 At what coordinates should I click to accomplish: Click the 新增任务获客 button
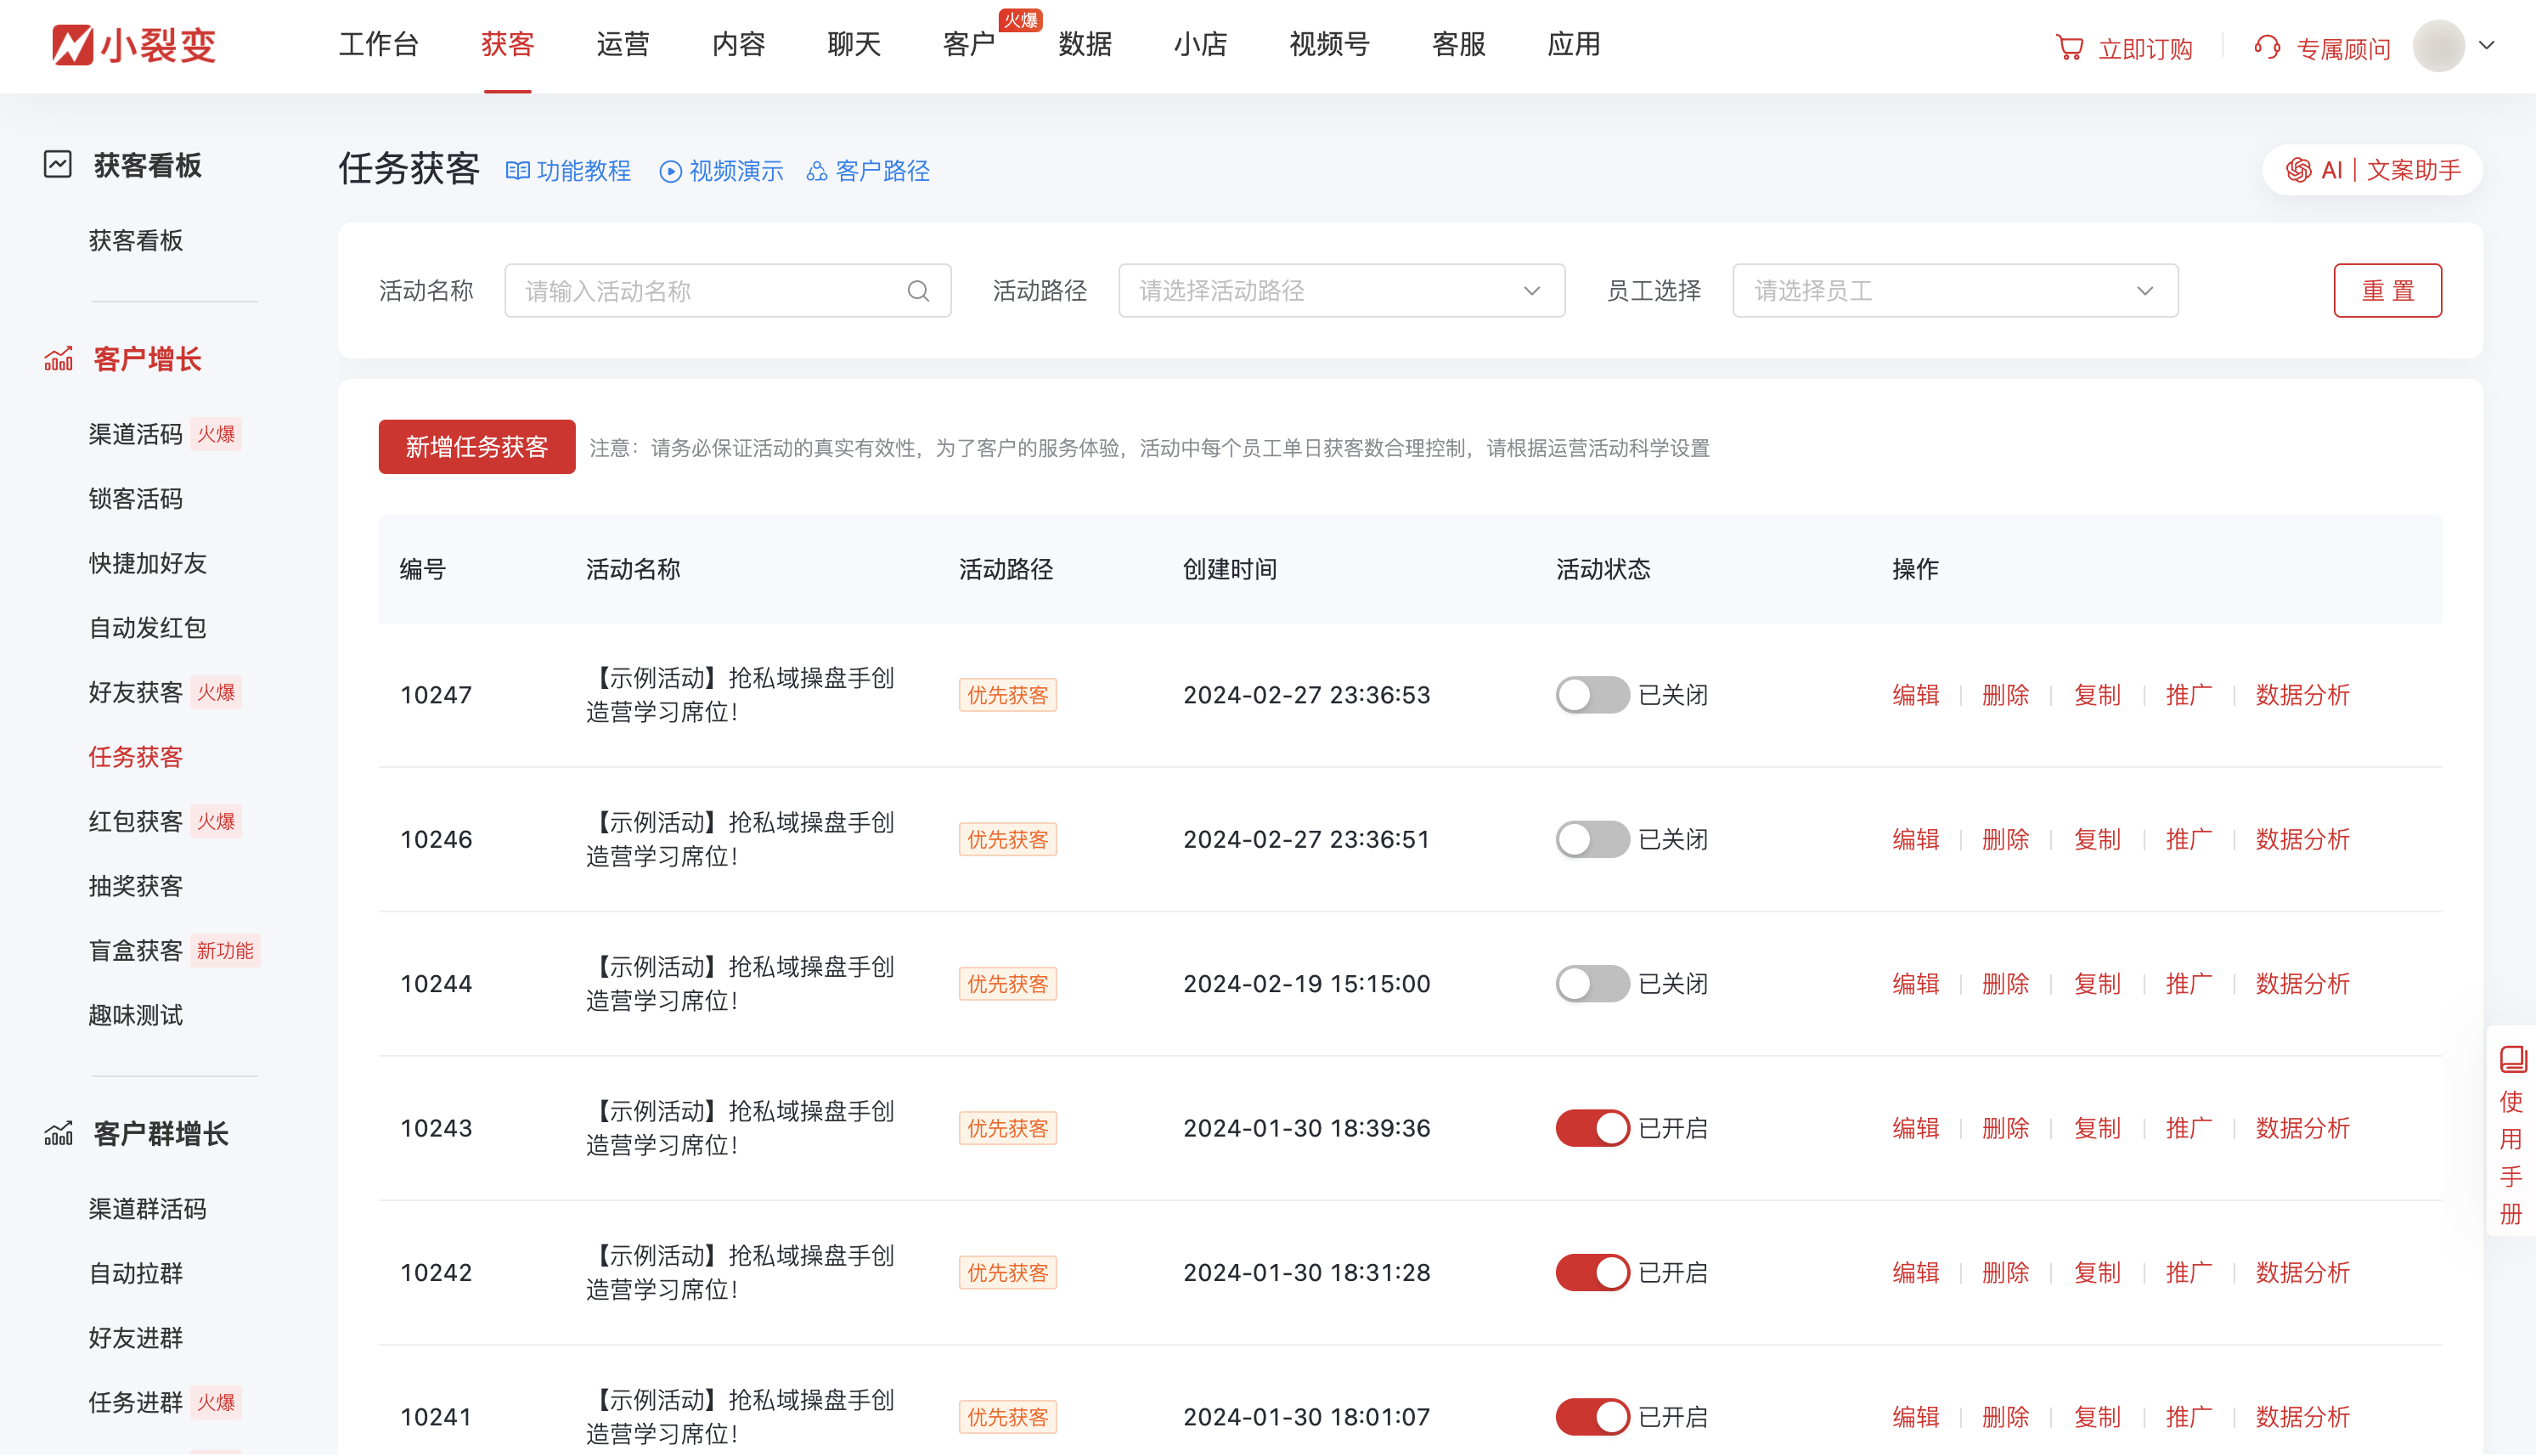click(476, 447)
